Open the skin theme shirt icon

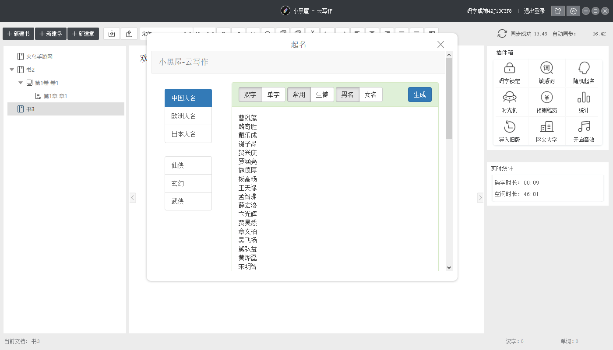[558, 11]
